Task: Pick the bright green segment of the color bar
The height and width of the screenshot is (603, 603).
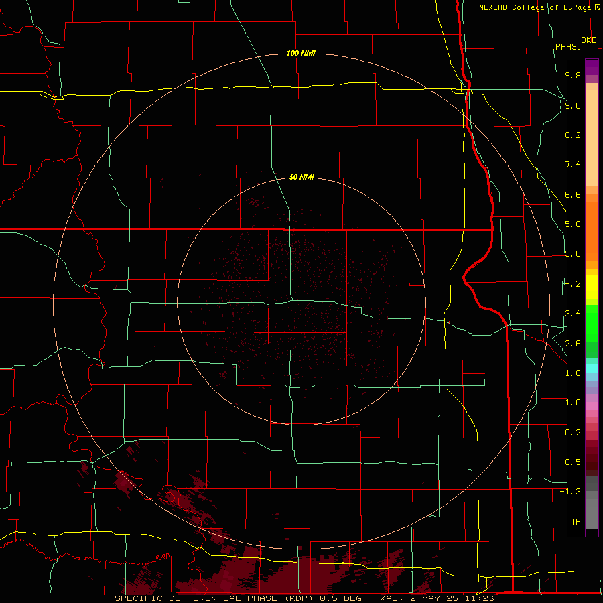Action: (x=592, y=324)
